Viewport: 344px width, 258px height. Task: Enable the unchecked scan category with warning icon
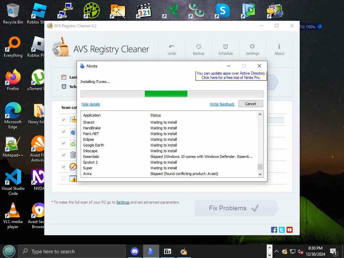63,179
